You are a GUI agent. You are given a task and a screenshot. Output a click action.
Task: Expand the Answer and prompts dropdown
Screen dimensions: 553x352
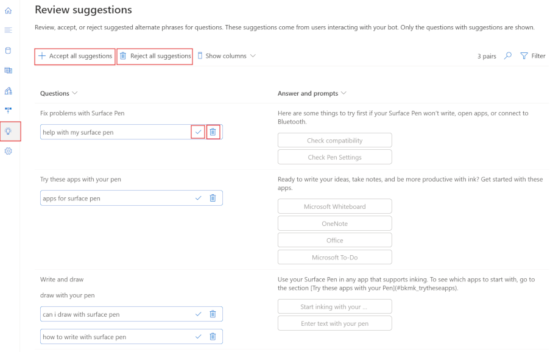point(344,93)
